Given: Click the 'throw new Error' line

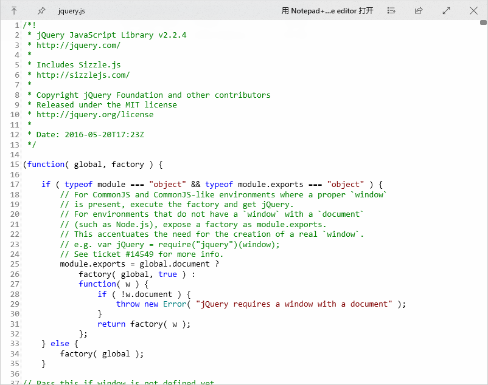Looking at the screenshot, I should pyautogui.click(x=261, y=304).
